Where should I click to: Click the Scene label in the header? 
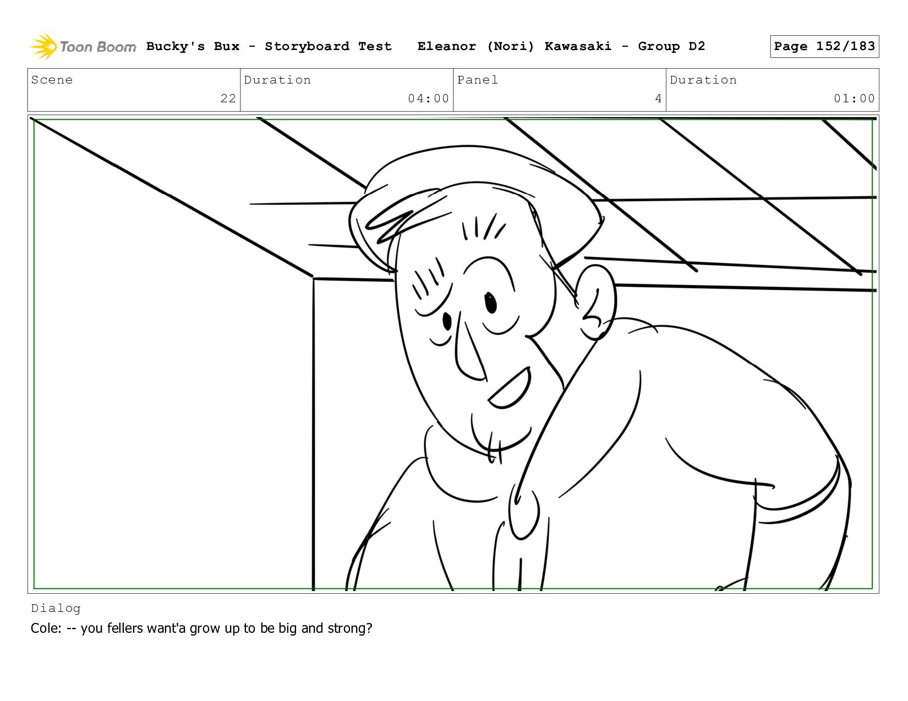pos(52,80)
